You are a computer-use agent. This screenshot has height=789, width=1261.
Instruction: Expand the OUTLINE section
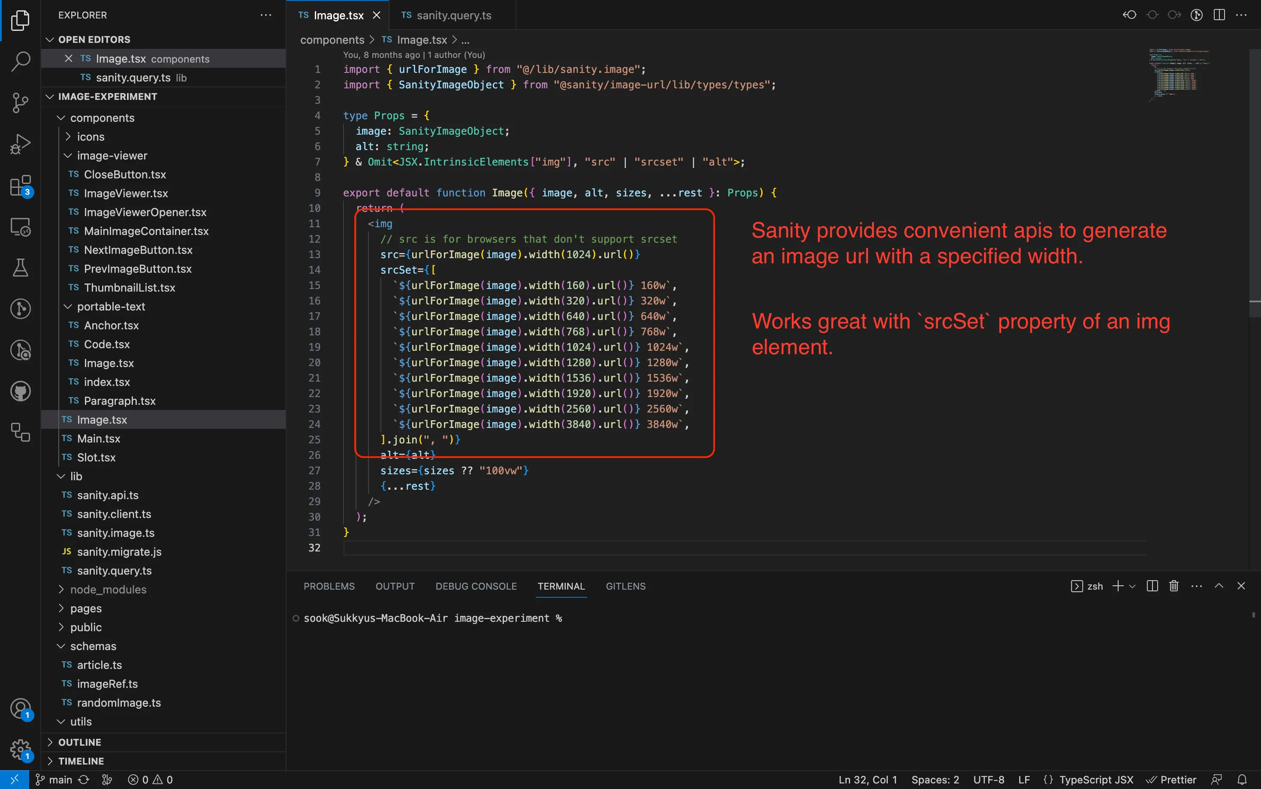point(79,742)
